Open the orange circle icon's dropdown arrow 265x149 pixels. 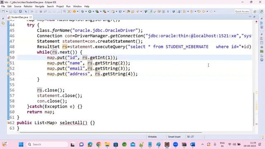pyautogui.click(x=77, y=12)
